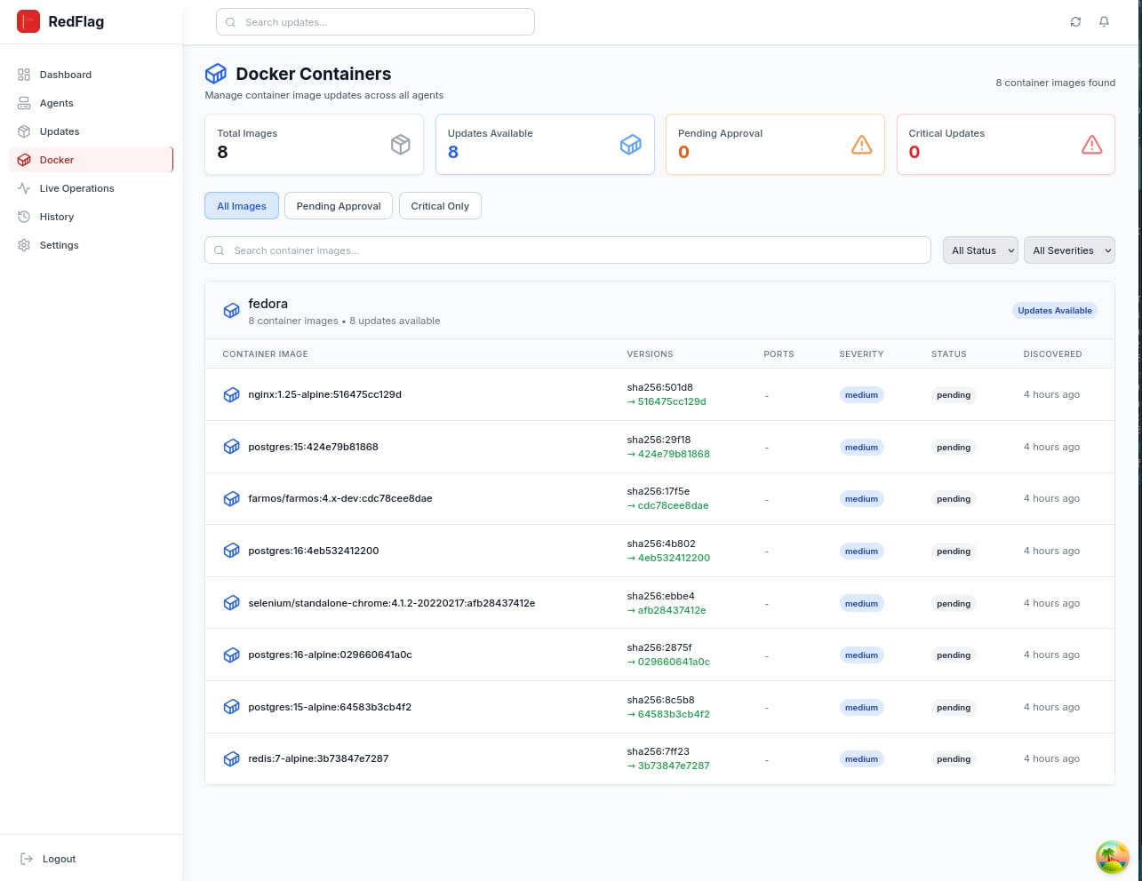The image size is (1142, 881).
Task: Open the notifications bell
Action: pyautogui.click(x=1104, y=22)
